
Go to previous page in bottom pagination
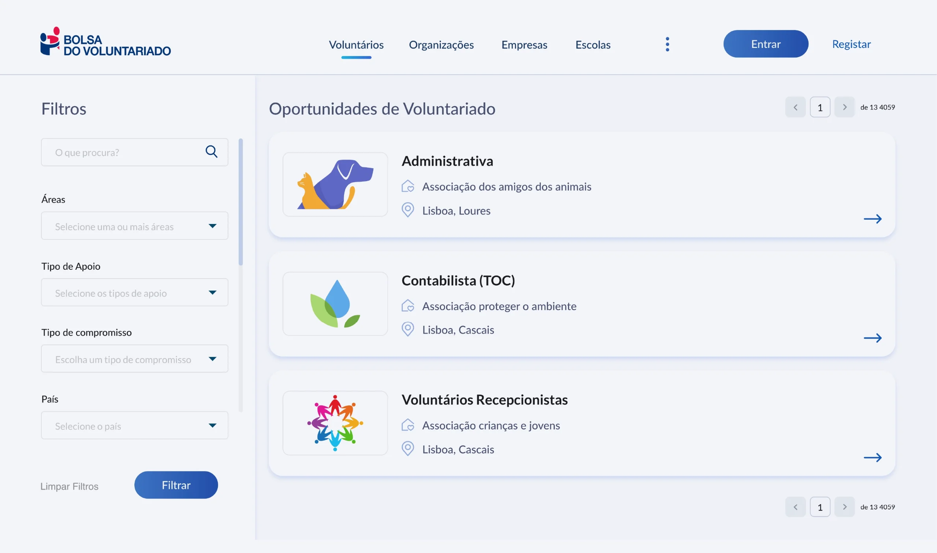point(795,507)
